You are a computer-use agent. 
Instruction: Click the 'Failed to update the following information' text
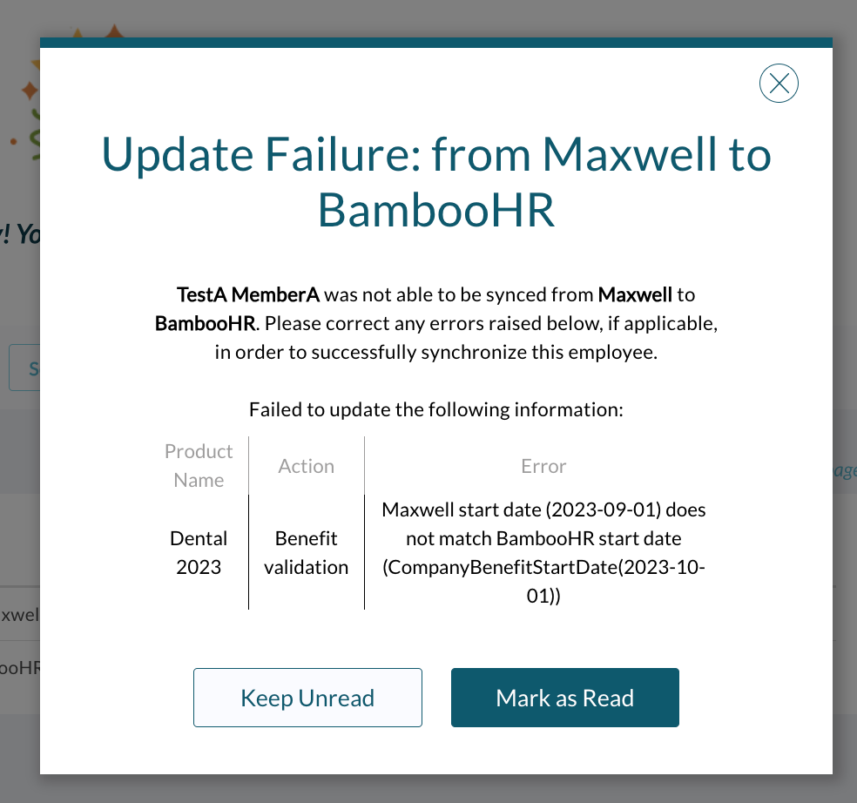(x=436, y=408)
